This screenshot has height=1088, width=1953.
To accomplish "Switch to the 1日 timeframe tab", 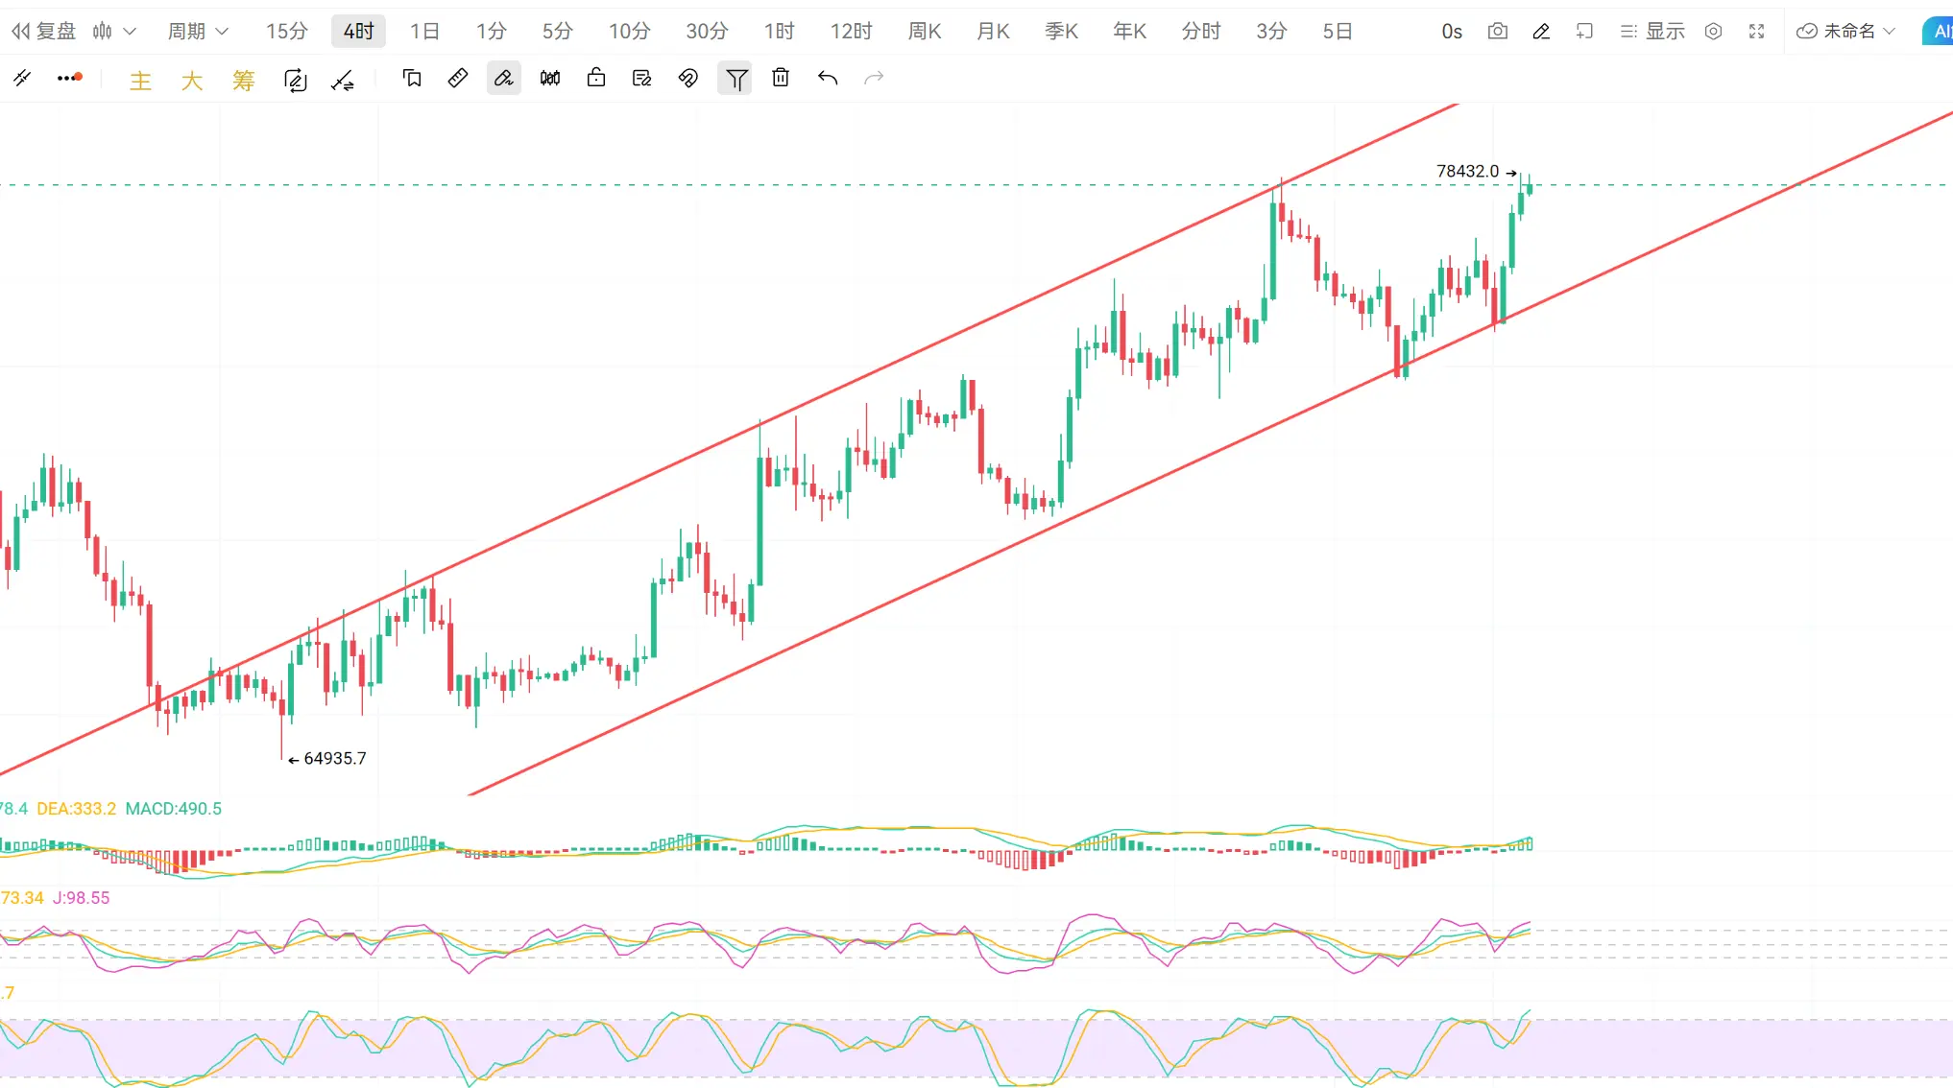I will pos(423,32).
